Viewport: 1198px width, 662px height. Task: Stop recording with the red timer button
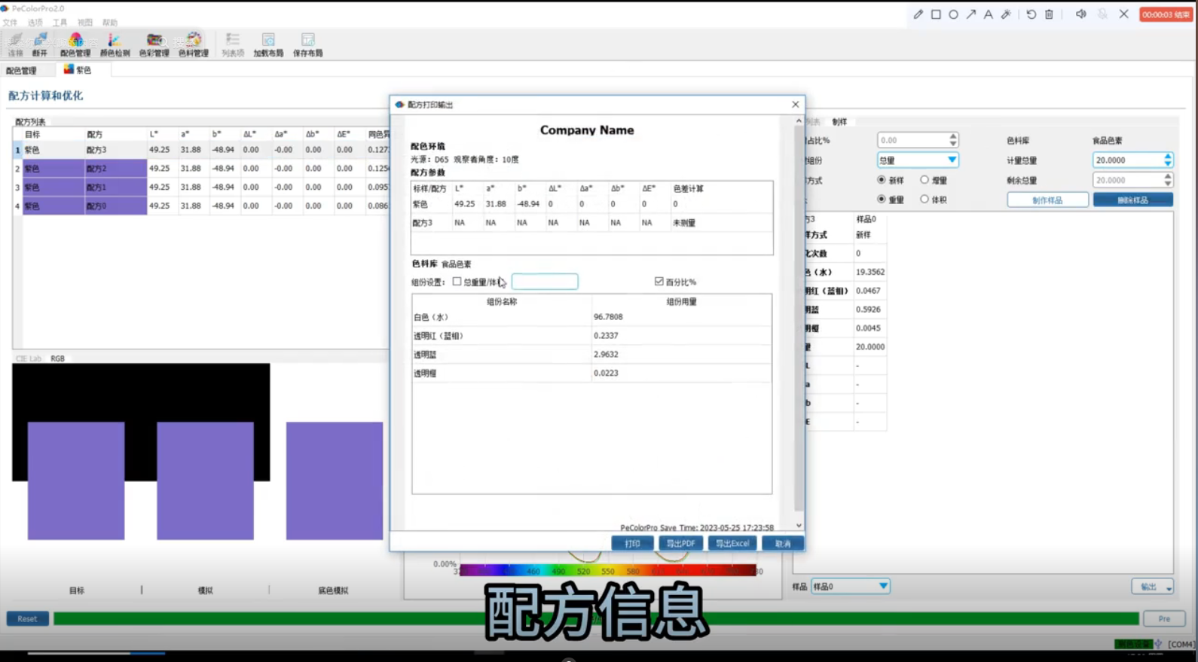[1166, 14]
